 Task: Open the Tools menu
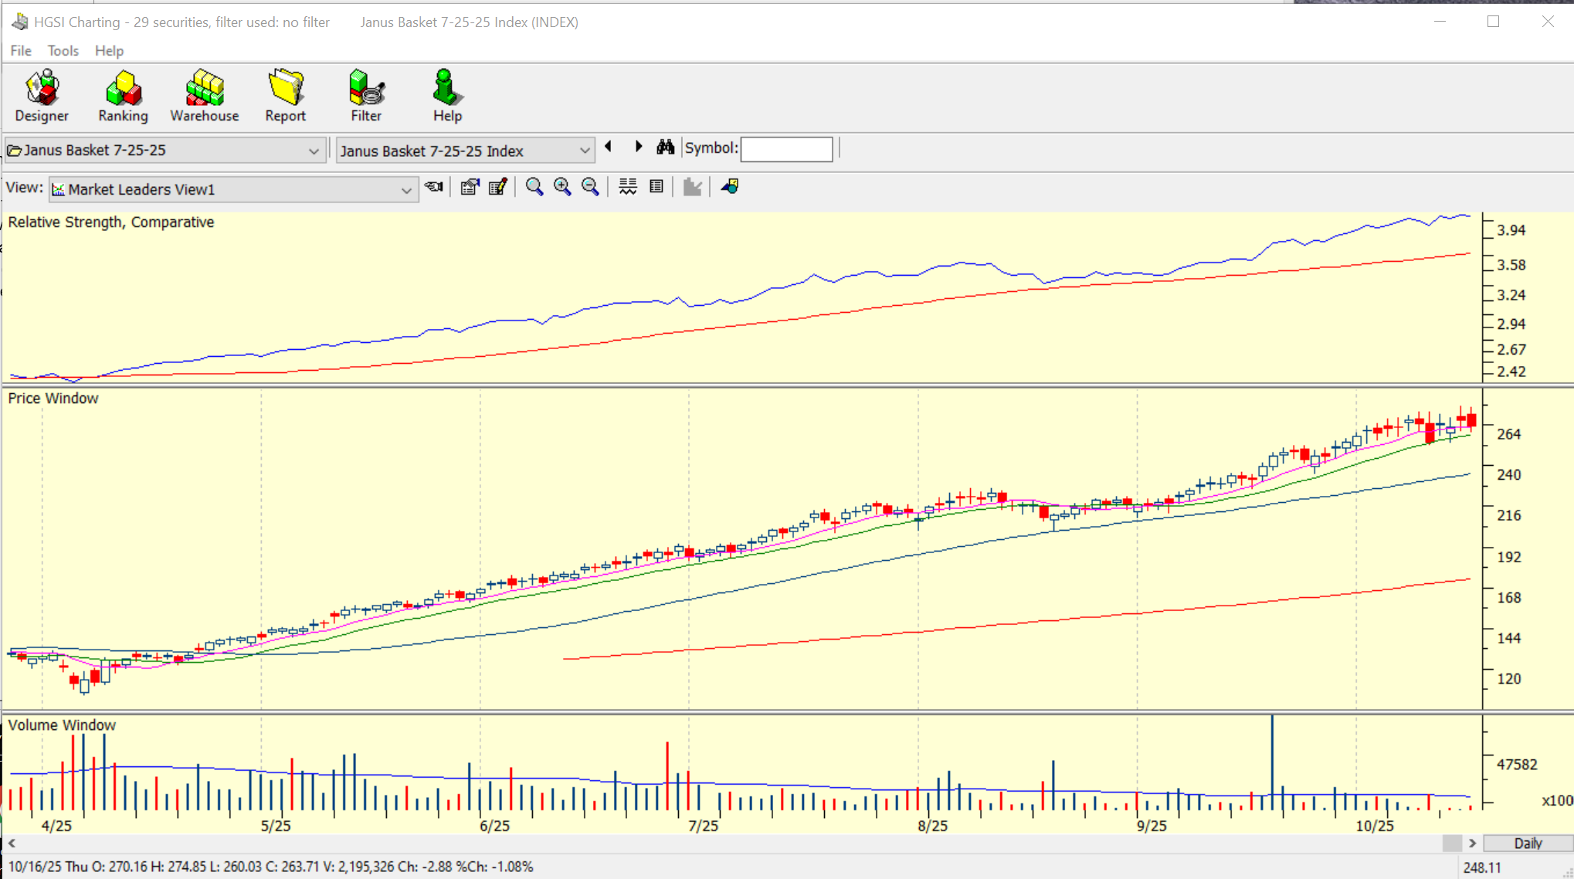tap(63, 51)
